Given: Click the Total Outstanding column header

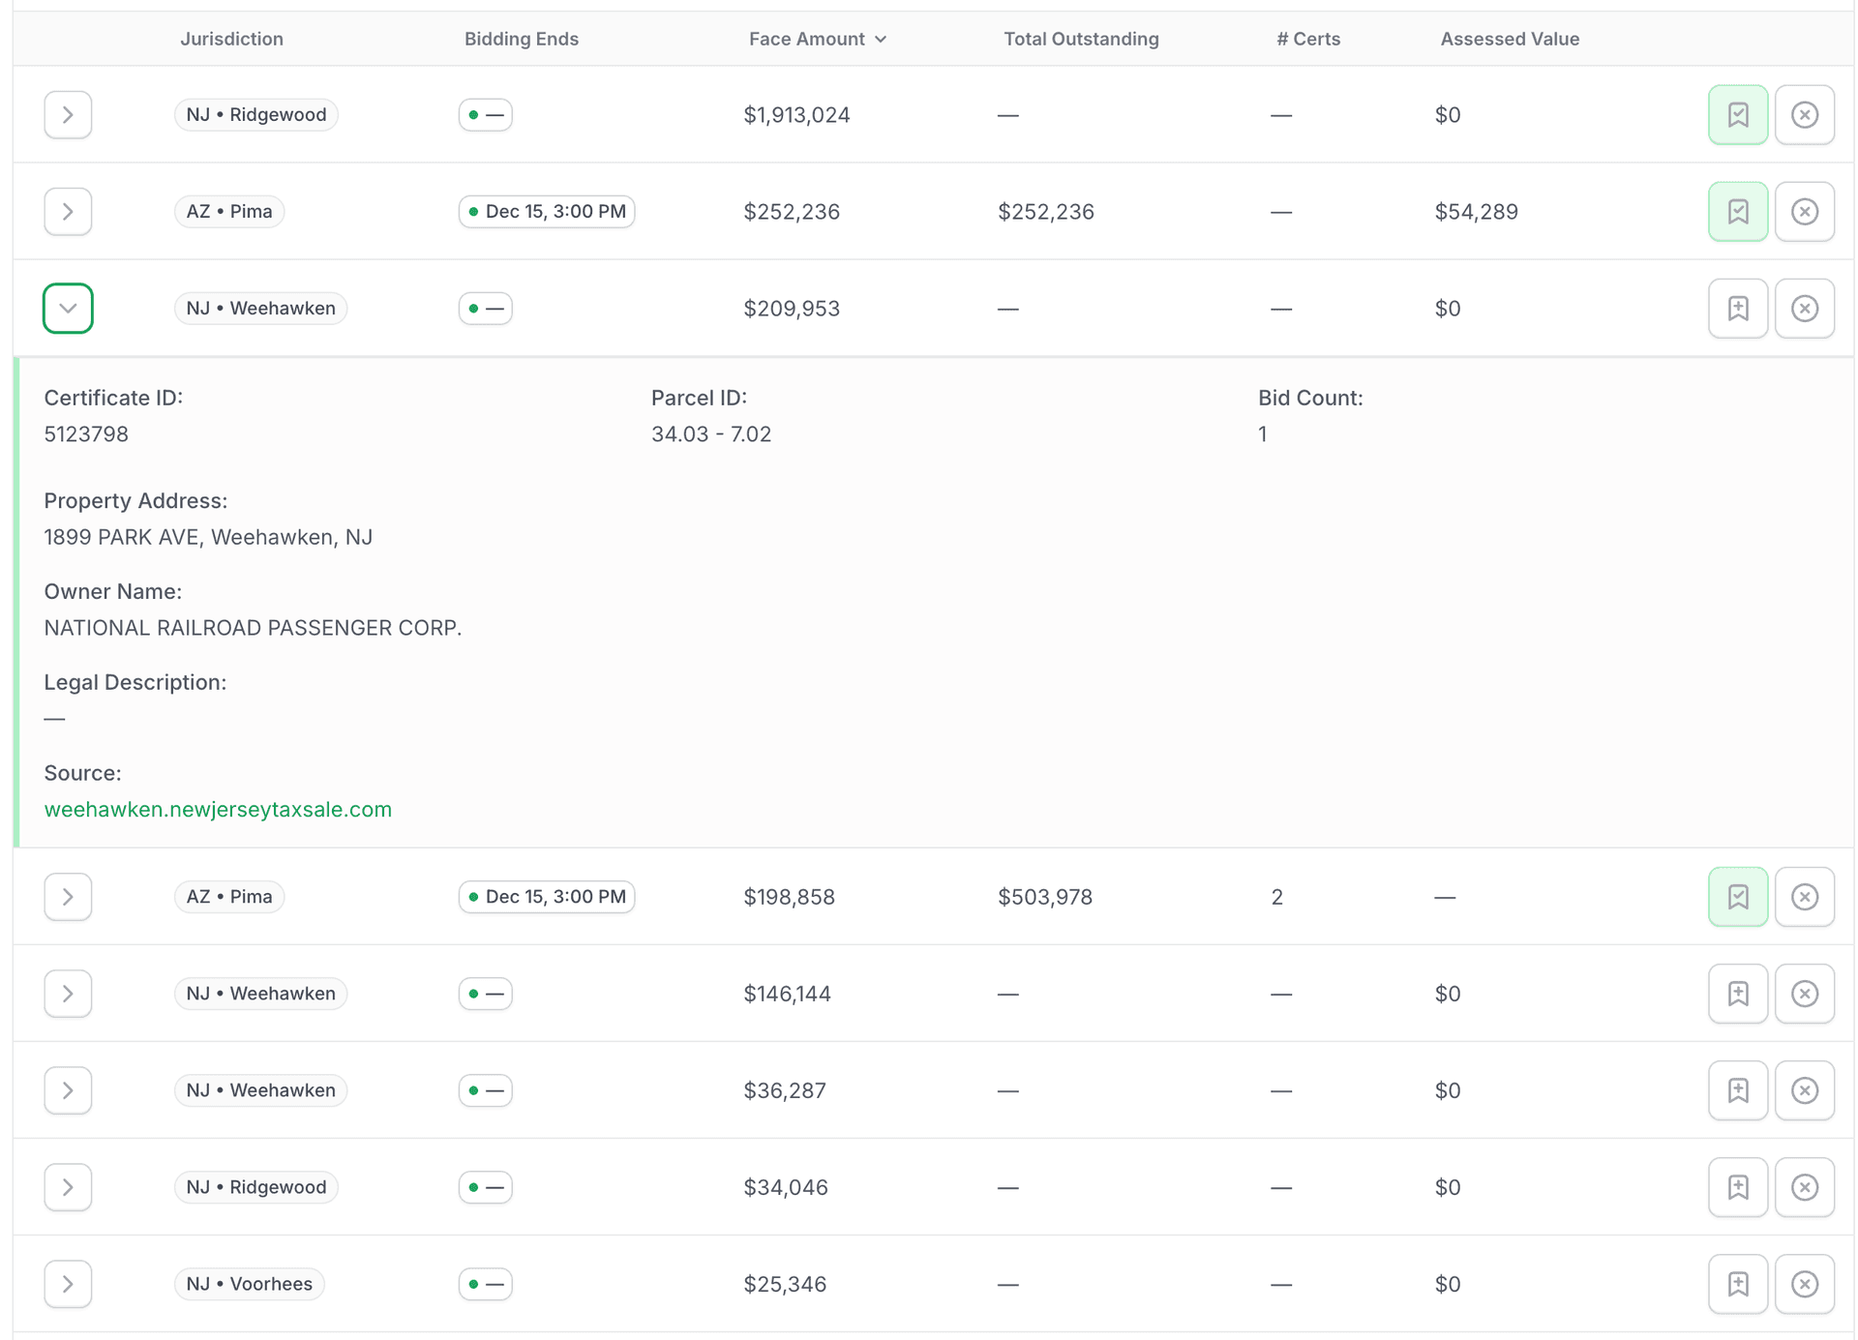Looking at the screenshot, I should click(1081, 39).
